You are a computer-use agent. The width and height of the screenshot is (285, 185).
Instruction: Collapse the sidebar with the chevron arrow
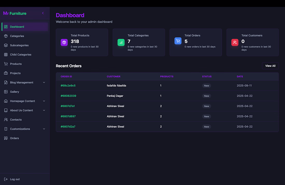click(x=43, y=13)
